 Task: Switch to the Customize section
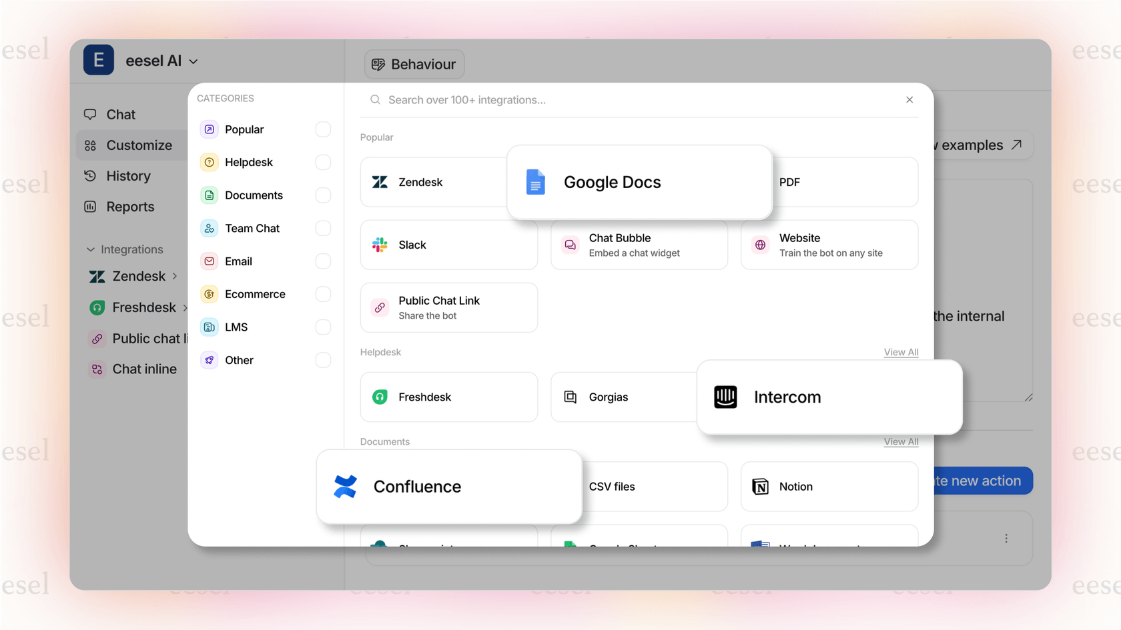(138, 145)
